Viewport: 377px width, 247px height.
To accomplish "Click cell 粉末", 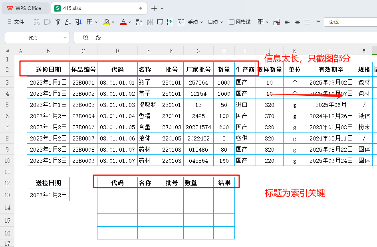I will coord(364,127).
